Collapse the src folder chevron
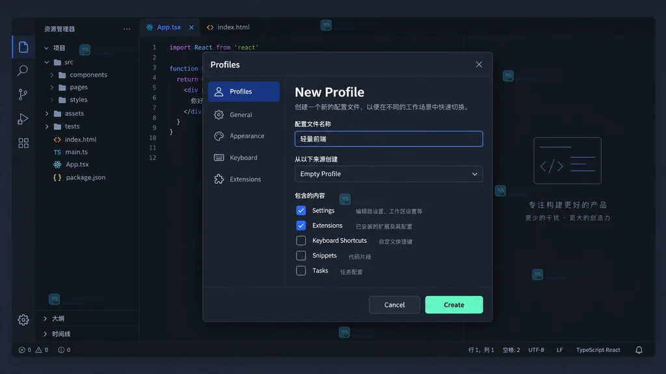 coord(47,62)
